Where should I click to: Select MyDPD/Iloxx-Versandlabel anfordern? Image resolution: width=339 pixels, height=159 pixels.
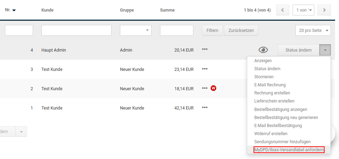(289, 150)
